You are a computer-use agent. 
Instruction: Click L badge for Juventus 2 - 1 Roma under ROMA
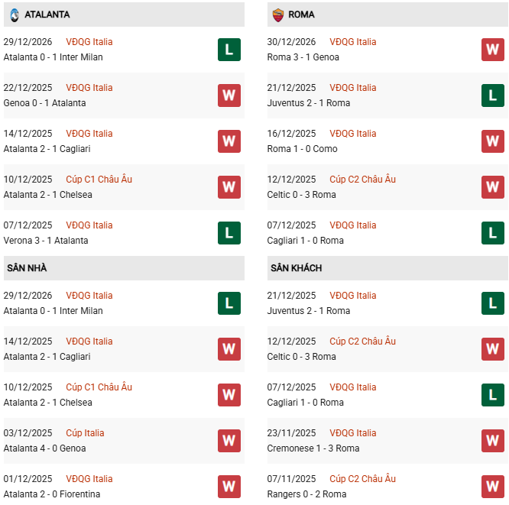[x=492, y=95]
